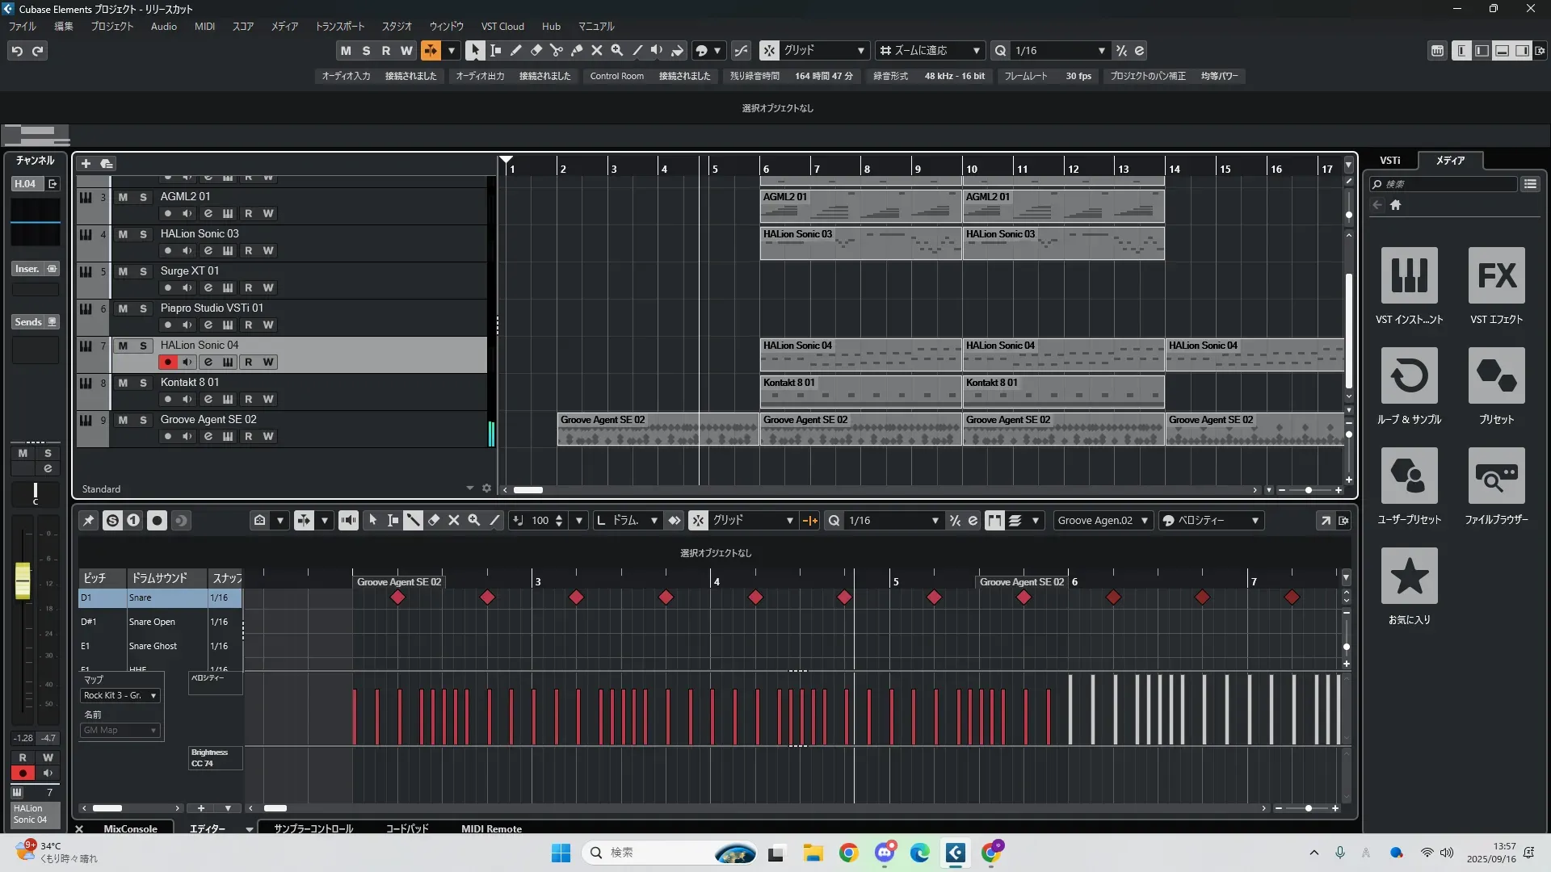The image size is (1551, 872).
Task: Click the Favorites star tile
Action: pos(1409,576)
